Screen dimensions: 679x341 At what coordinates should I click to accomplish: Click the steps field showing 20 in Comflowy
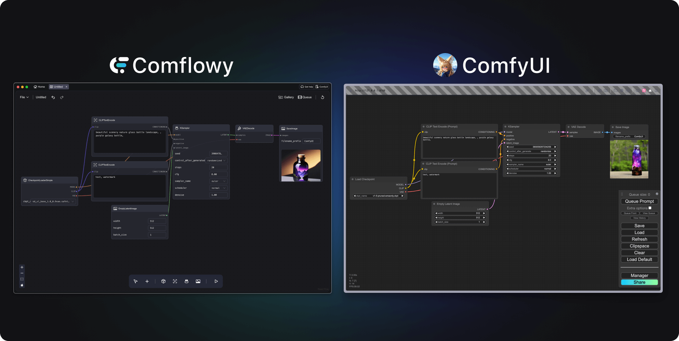(x=219, y=167)
